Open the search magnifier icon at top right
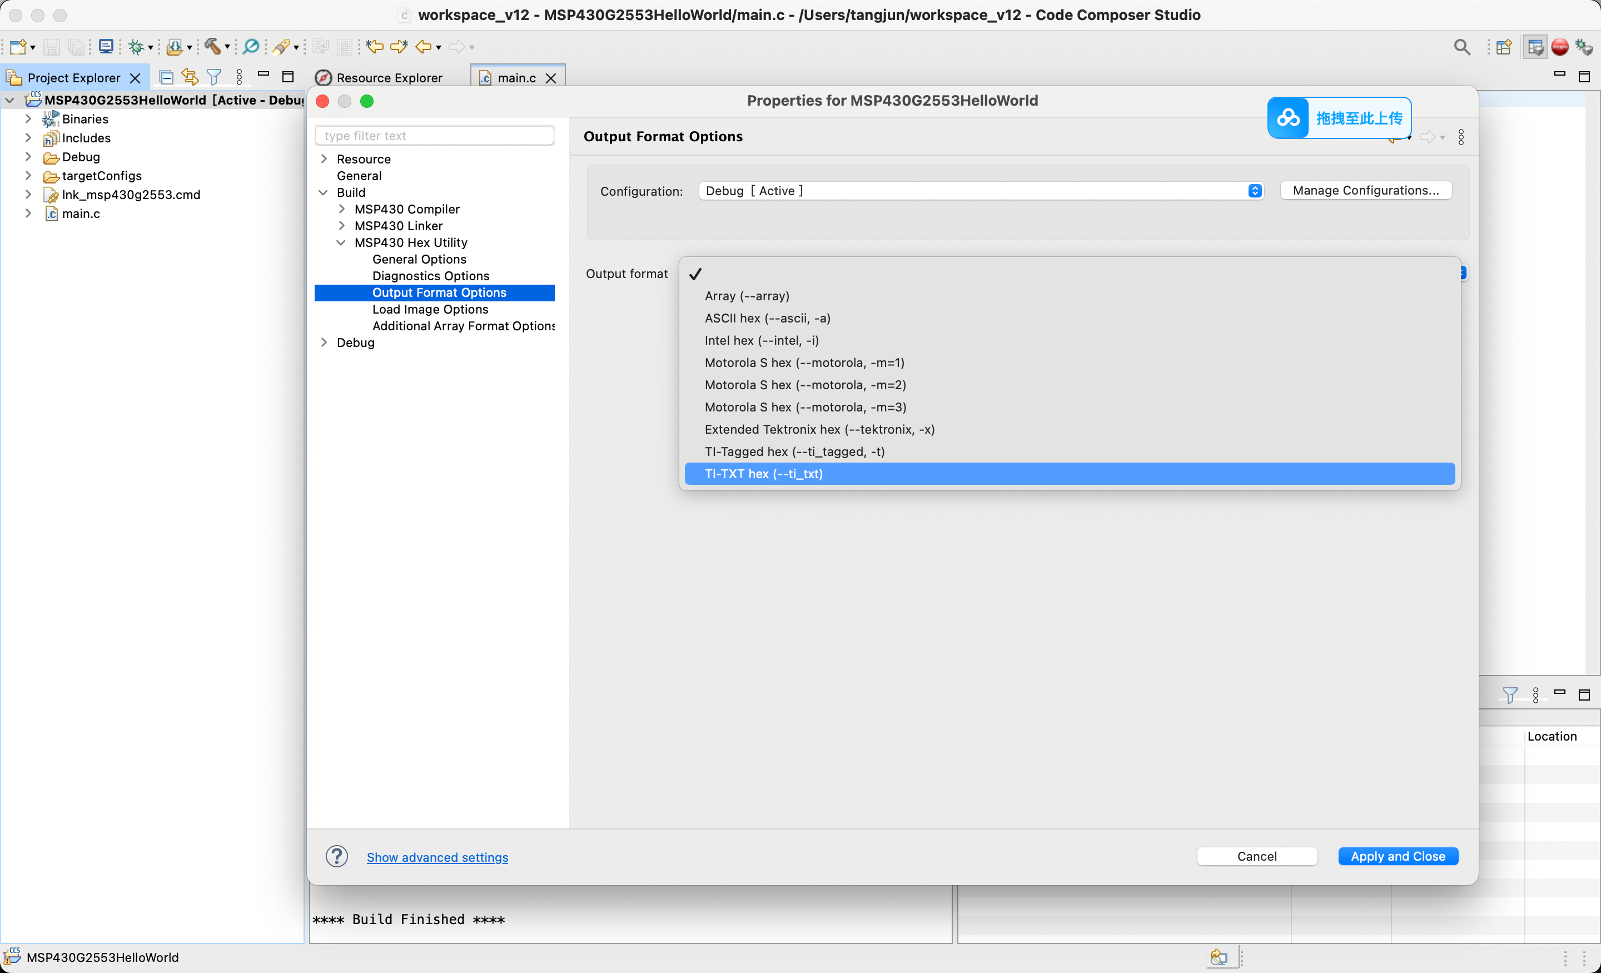The width and height of the screenshot is (1601, 973). [x=1461, y=47]
